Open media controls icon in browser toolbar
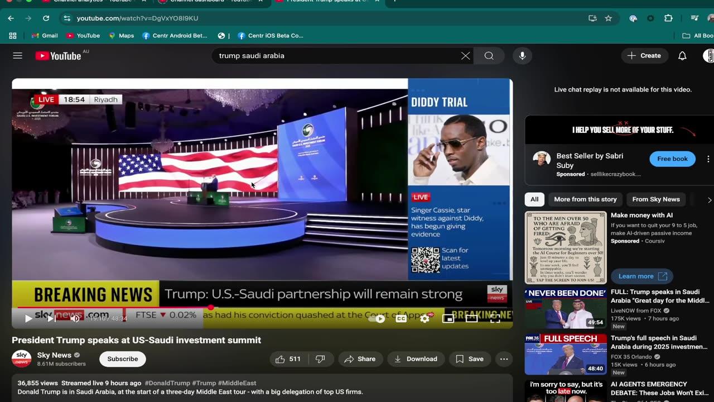The width and height of the screenshot is (714, 402). point(694,18)
